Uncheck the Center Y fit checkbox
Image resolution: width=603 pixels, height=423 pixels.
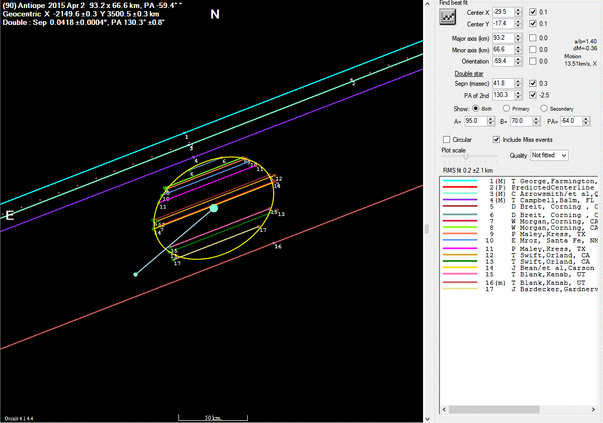533,23
